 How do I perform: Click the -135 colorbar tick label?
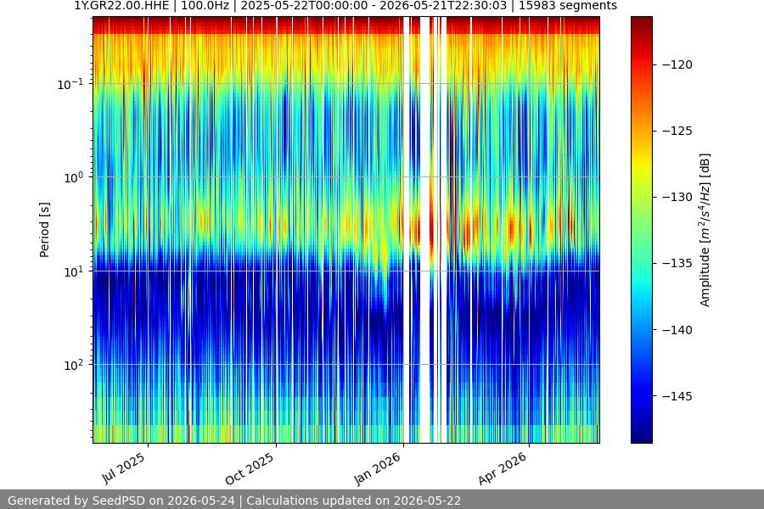[x=677, y=263]
